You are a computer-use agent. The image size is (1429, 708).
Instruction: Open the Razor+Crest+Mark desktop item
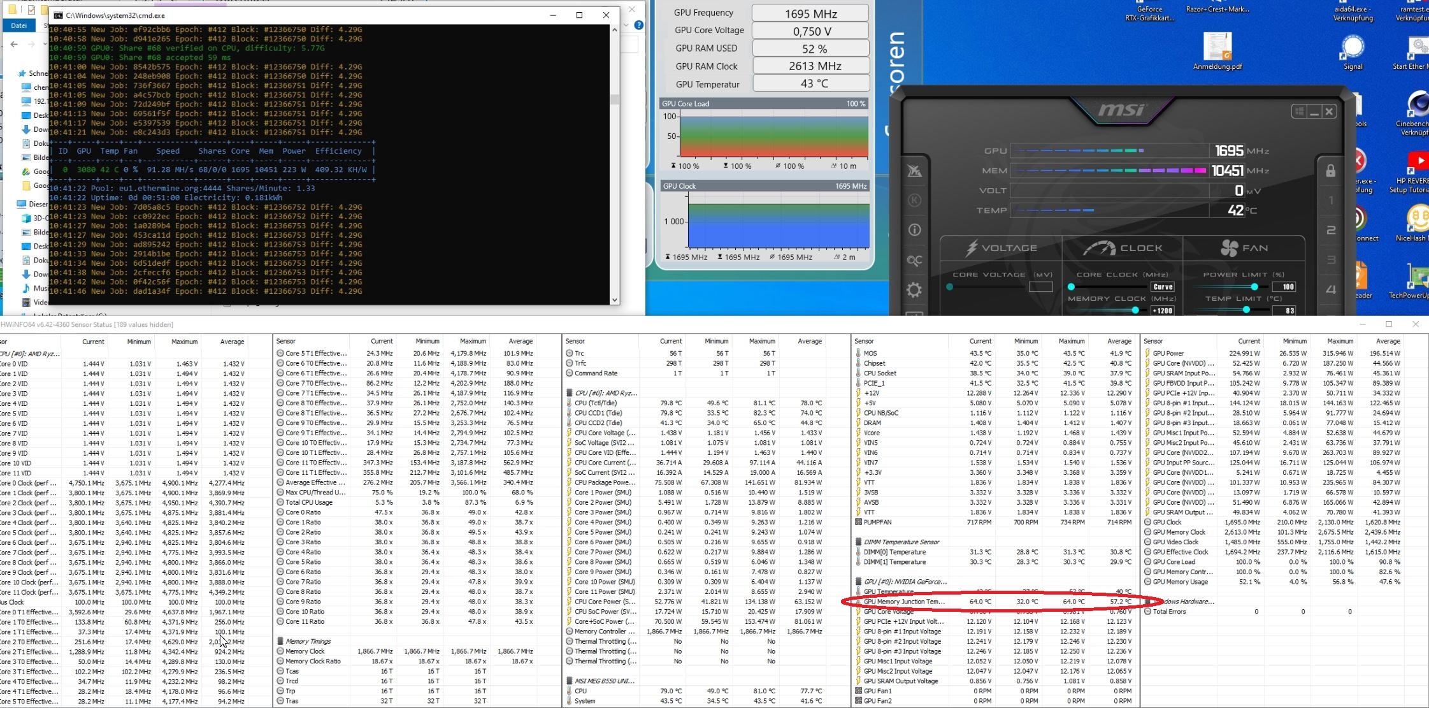tap(1217, 8)
